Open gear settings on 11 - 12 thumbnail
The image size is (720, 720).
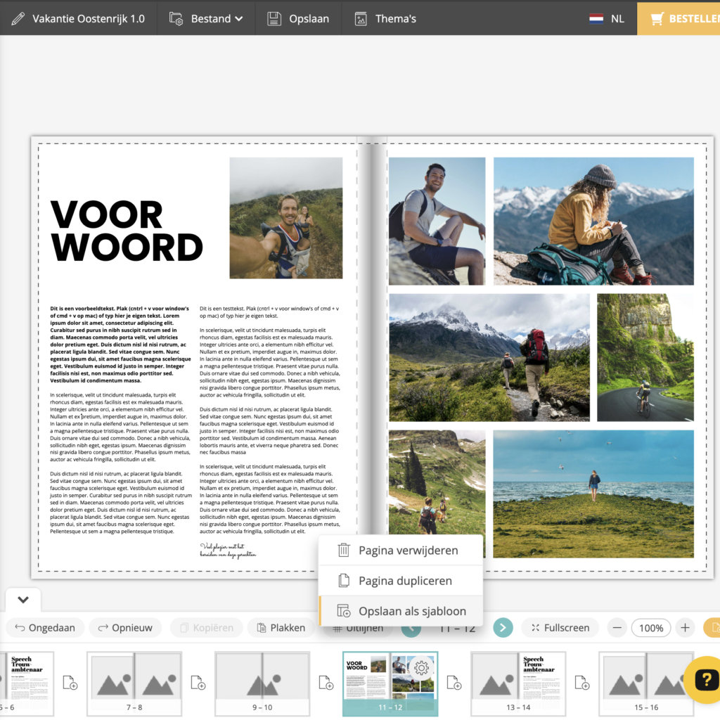tap(421, 668)
